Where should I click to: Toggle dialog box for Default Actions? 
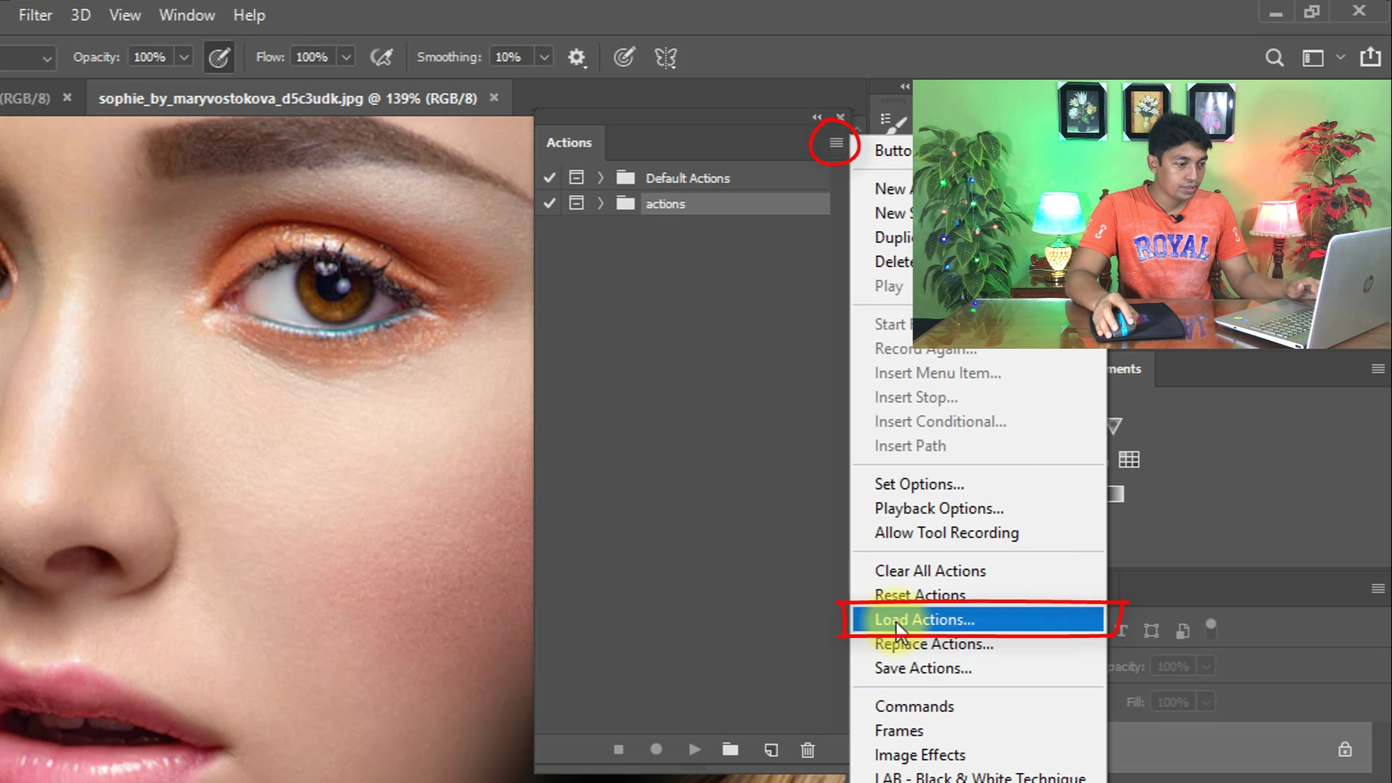click(x=576, y=178)
